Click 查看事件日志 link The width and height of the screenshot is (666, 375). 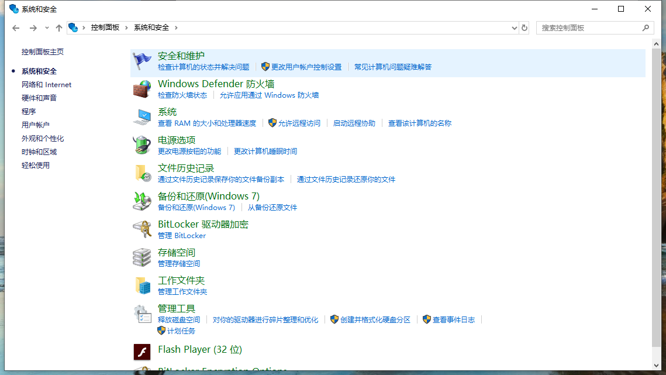tap(454, 320)
